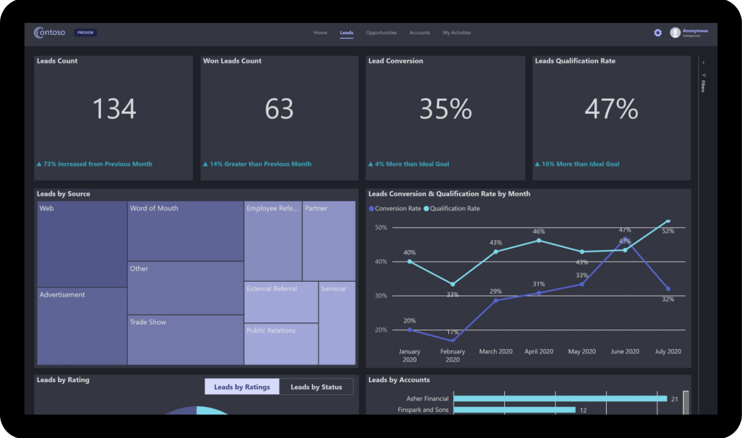
Task: Click the Contoso logo
Action: pyautogui.click(x=50, y=33)
